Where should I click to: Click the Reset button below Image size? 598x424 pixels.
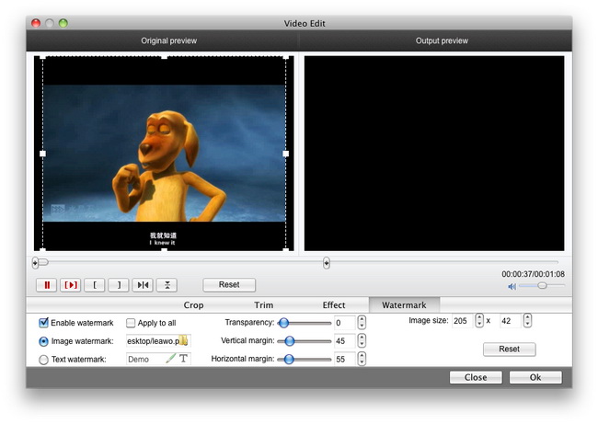click(509, 349)
